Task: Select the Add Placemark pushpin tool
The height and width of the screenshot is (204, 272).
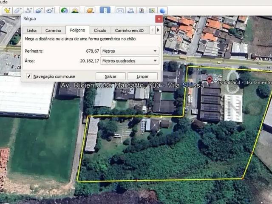Action: tap(7, 10)
